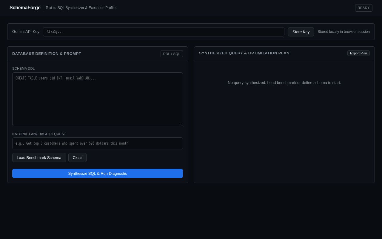Click the 'NATURAL LANGUAGE REQUEST' label

(x=39, y=134)
